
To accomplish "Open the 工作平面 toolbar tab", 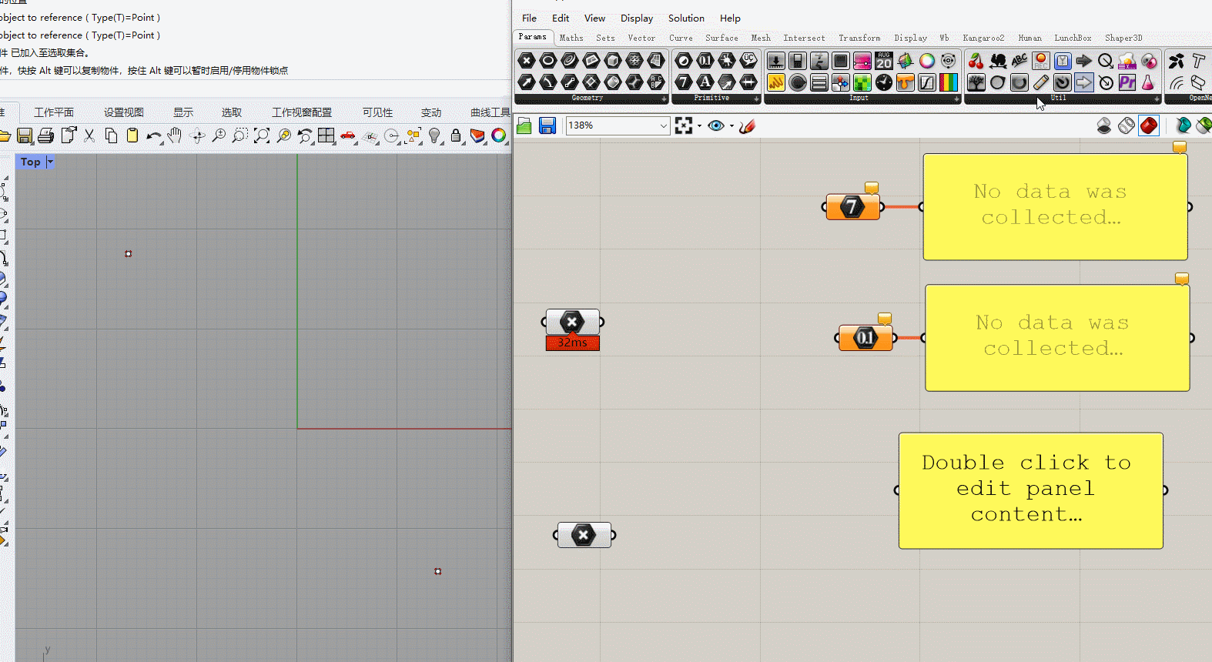I will [x=54, y=112].
